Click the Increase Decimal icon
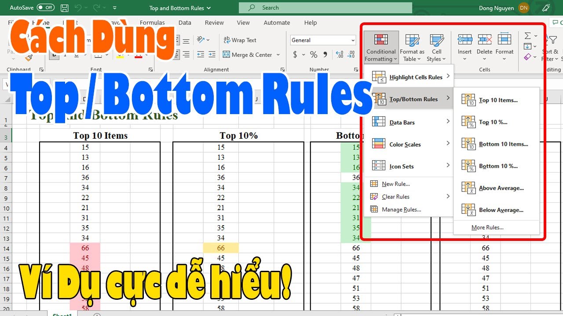 click(339, 55)
